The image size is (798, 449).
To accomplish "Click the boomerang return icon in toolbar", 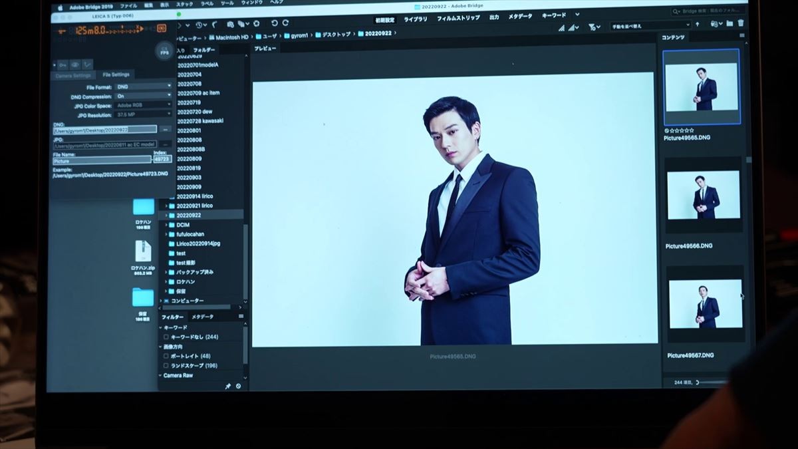I will [215, 25].
